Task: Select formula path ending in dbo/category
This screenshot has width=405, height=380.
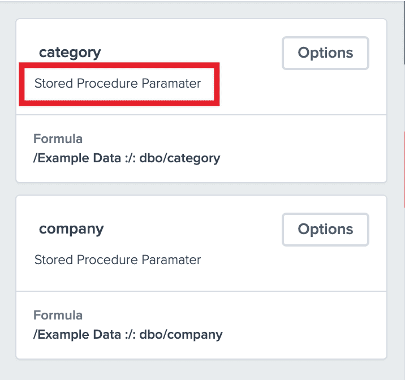Action: [127, 158]
